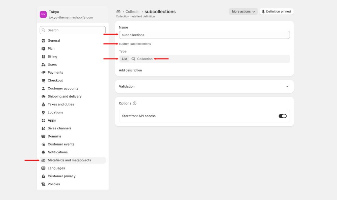
Task: Open Languages settings
Action: [x=73, y=168]
